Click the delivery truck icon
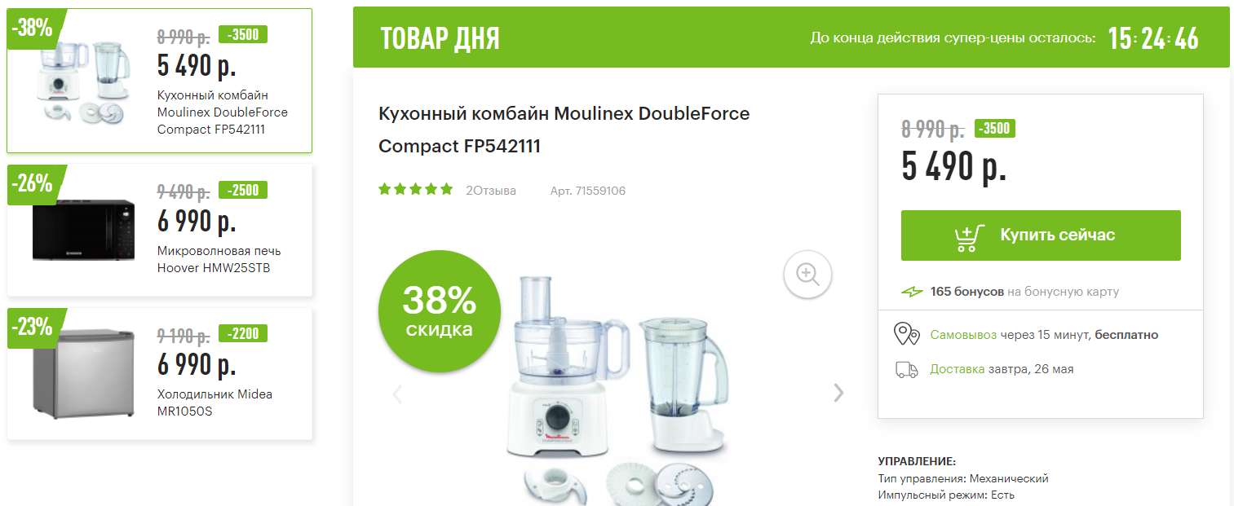Image resolution: width=1234 pixels, height=506 pixels. (x=907, y=370)
